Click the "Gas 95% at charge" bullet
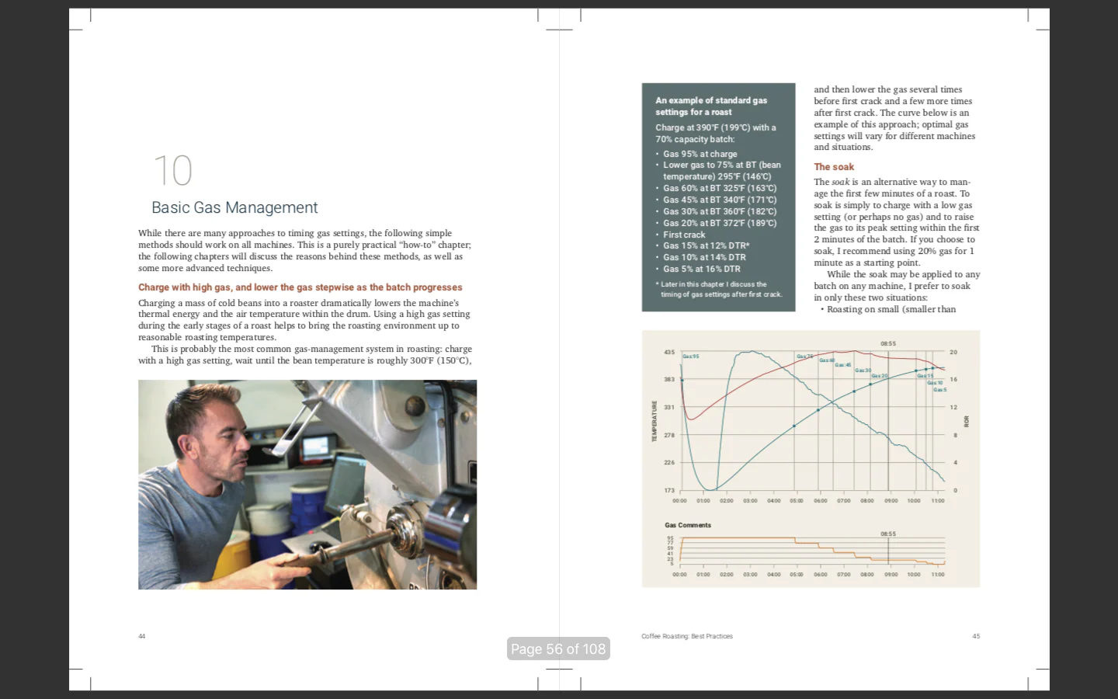This screenshot has height=699, width=1118. point(700,154)
